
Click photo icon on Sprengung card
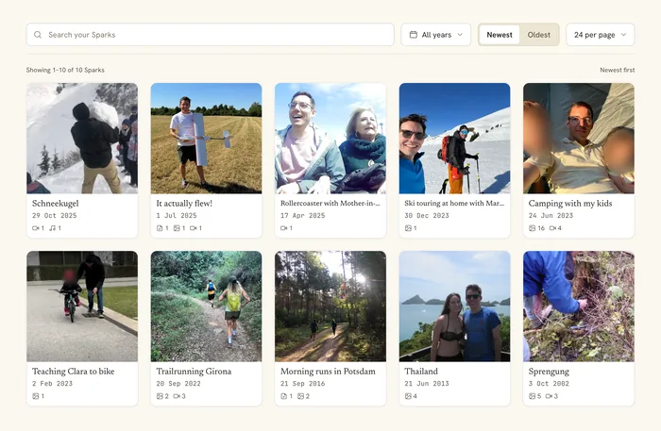[x=532, y=396]
